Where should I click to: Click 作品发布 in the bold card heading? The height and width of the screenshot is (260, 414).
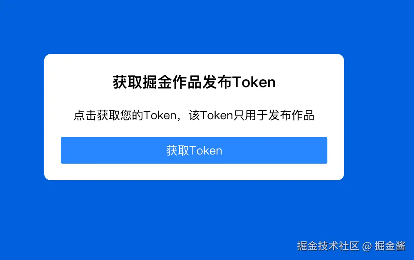tap(202, 82)
